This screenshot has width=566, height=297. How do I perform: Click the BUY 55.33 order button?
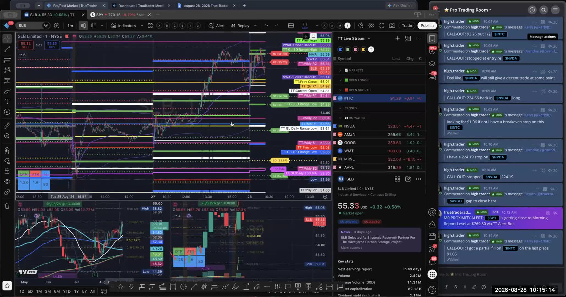(x=52, y=45)
